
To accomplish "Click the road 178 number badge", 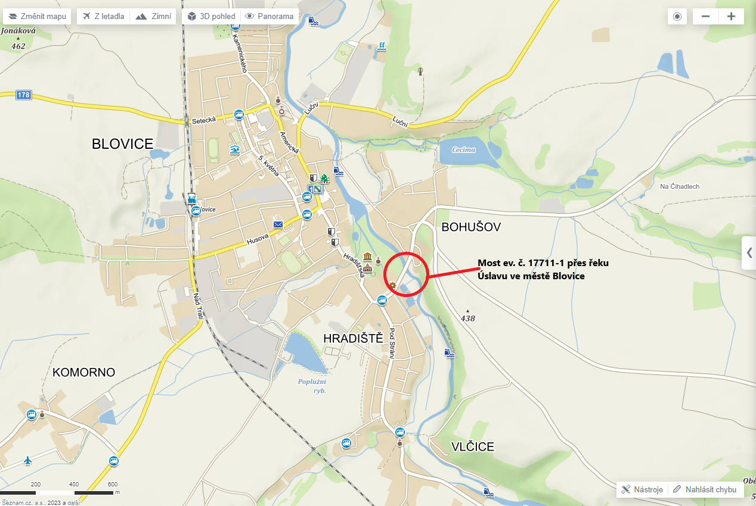I will pos(23,95).
